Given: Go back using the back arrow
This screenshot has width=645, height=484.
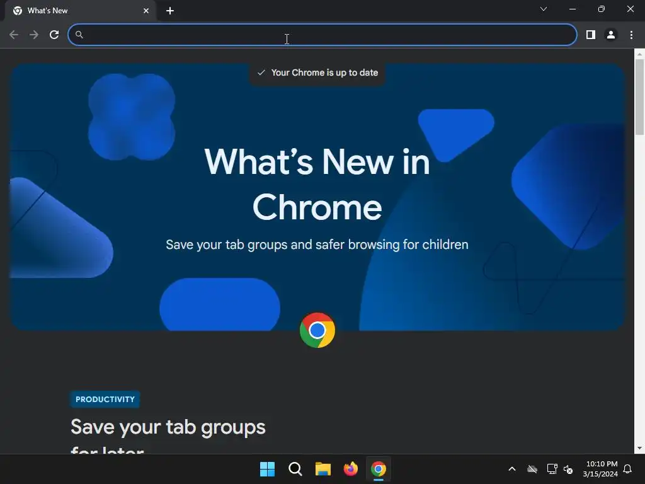Looking at the screenshot, I should point(14,35).
